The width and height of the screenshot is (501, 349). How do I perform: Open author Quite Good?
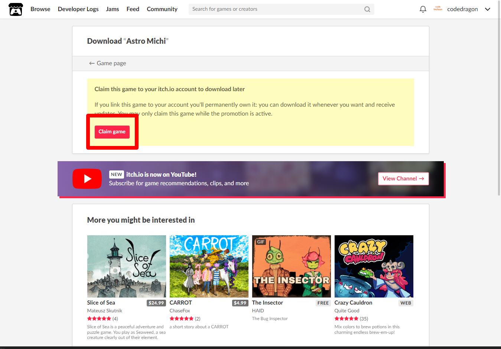(347, 311)
